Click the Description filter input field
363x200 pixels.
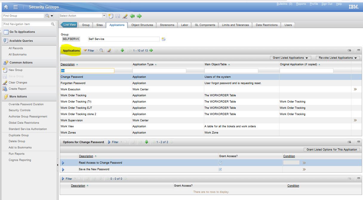point(87,71)
